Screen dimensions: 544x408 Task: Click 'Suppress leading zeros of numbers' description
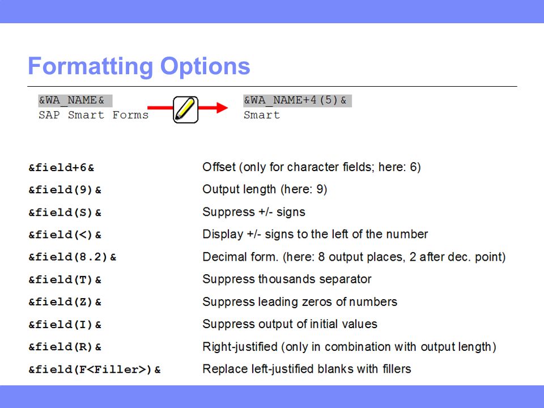point(300,302)
